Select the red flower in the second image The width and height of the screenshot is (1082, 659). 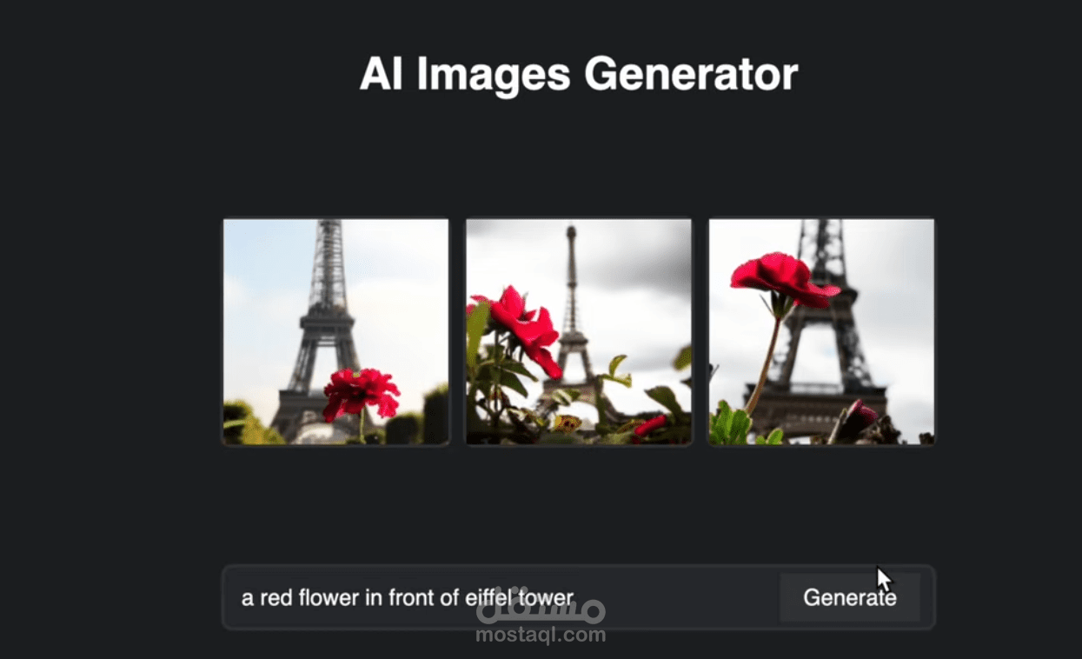click(x=523, y=329)
